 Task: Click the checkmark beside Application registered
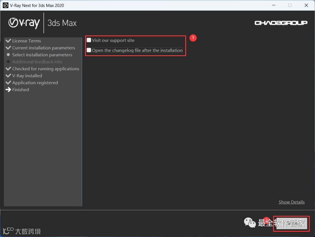(x=8, y=82)
